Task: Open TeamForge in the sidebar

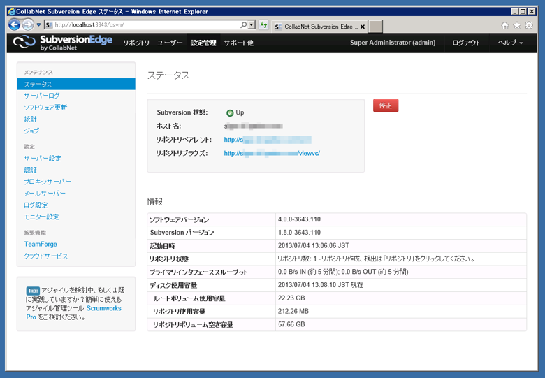Action: pos(41,244)
